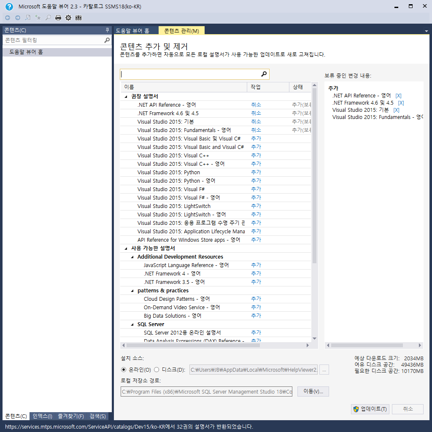Click the ... browse button beside the disk path
432x432 pixels.
(324, 370)
